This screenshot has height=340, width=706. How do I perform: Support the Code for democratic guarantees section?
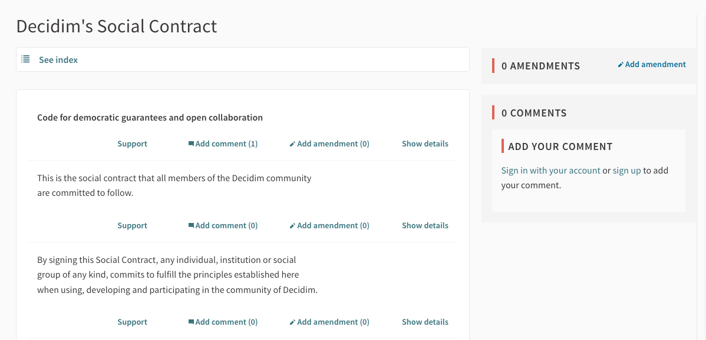tap(132, 143)
